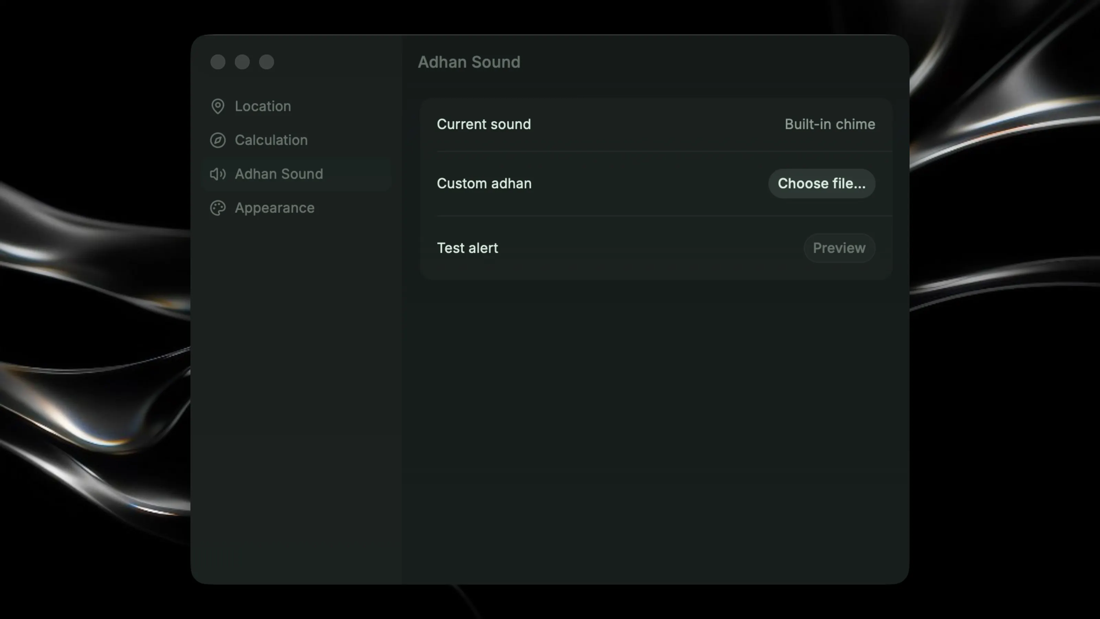Switch to the Calculation section

[x=296, y=140]
